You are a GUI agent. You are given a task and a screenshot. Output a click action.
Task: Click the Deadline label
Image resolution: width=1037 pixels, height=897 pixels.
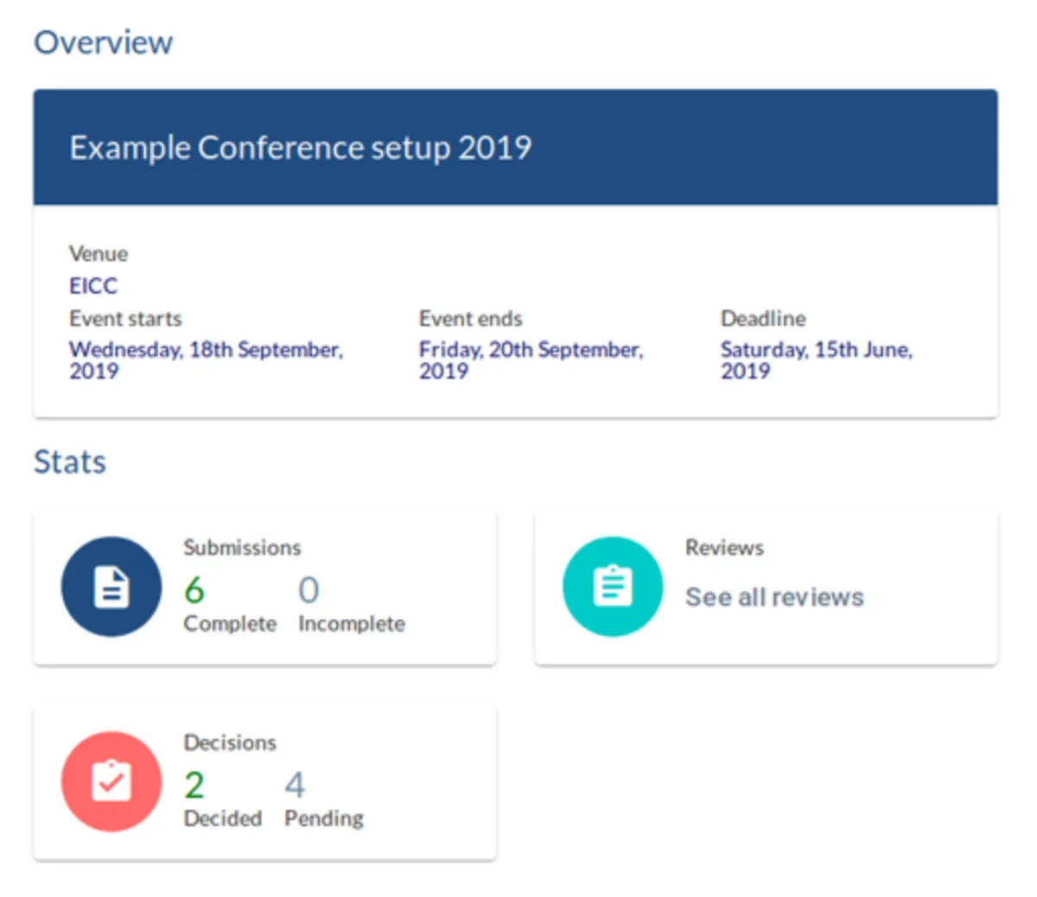[x=763, y=319]
